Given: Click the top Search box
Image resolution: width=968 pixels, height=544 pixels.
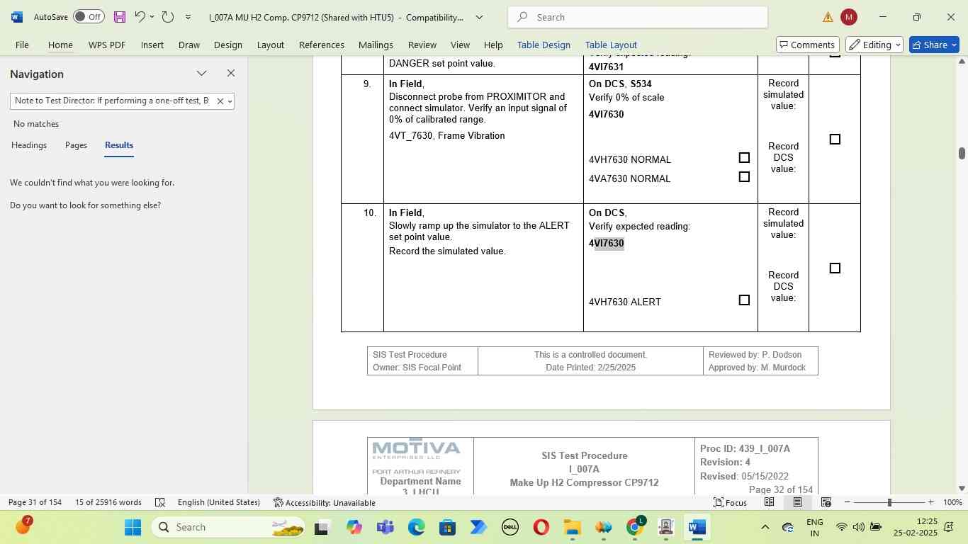Looking at the screenshot, I should point(638,17).
